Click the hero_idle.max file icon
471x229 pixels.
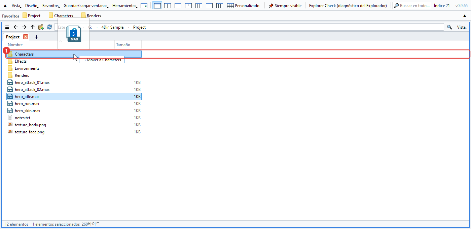[x=10, y=97]
